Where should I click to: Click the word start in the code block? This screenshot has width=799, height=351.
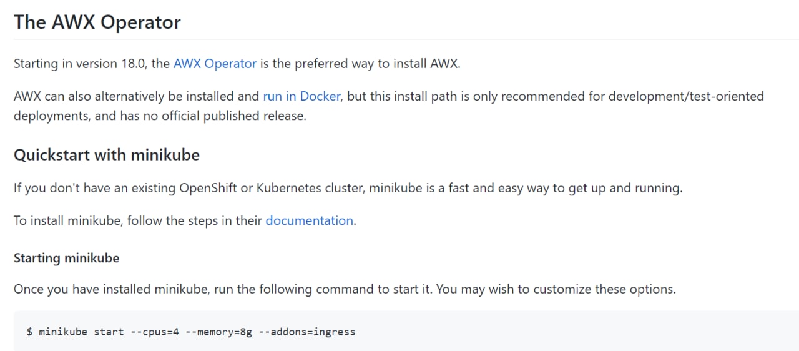click(109, 332)
